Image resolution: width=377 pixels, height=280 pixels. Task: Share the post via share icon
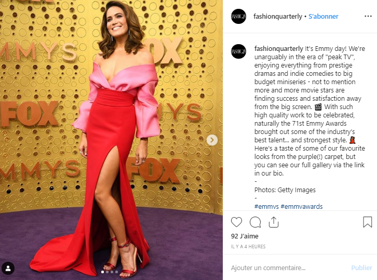pos(274,222)
